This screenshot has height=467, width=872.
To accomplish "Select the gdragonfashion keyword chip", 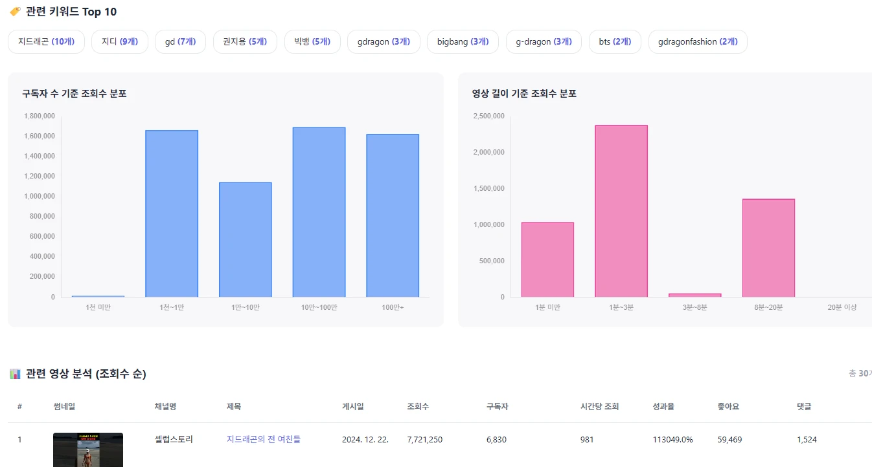I will pyautogui.click(x=698, y=41).
